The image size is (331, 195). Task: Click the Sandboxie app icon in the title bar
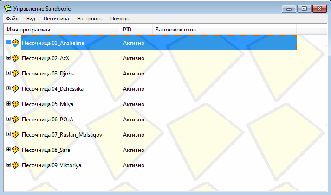8,8
